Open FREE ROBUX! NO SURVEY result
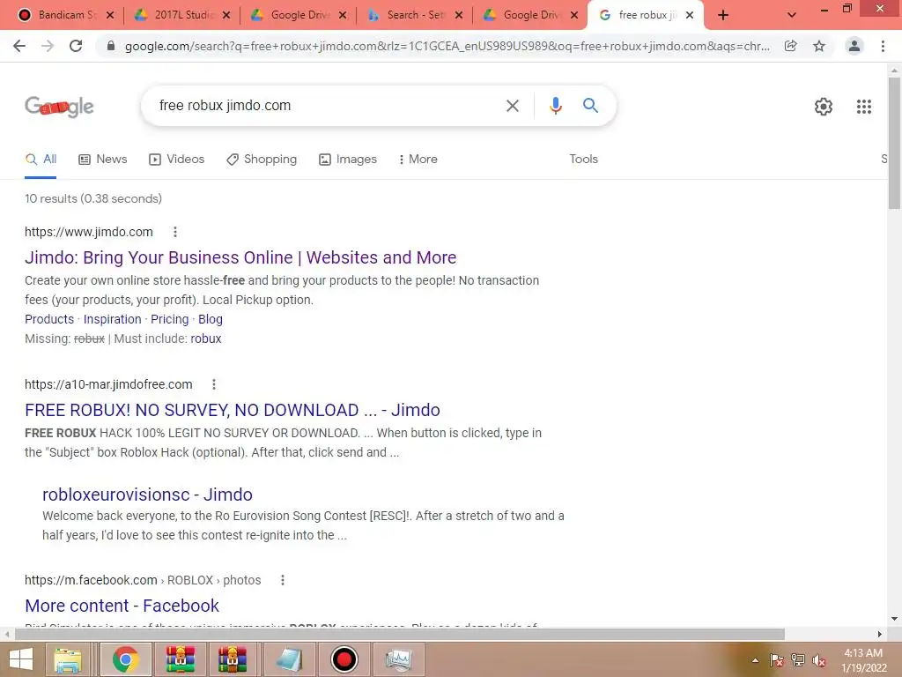The height and width of the screenshot is (677, 902). point(233,410)
